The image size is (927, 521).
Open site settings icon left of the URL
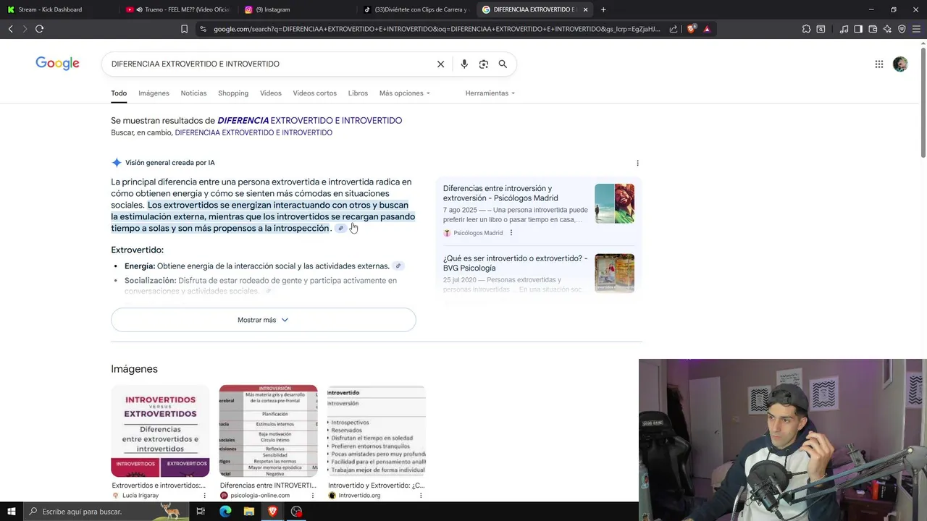click(203, 29)
